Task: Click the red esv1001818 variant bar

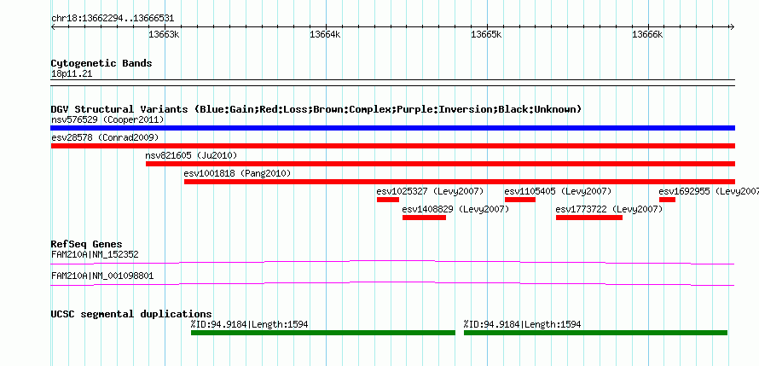Action: pyautogui.click(x=460, y=182)
